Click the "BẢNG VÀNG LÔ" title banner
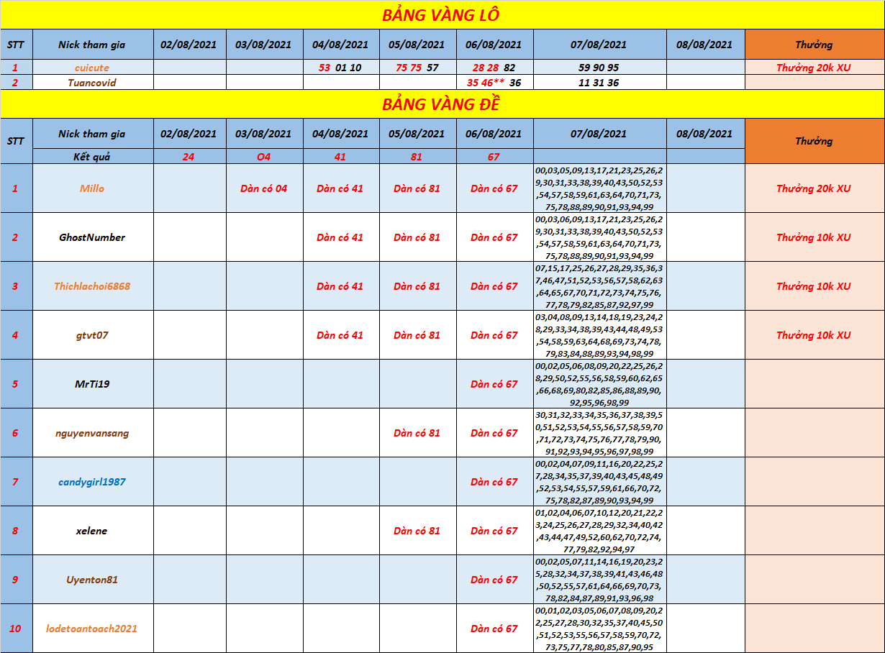The width and height of the screenshot is (885, 653). pyautogui.click(x=442, y=15)
